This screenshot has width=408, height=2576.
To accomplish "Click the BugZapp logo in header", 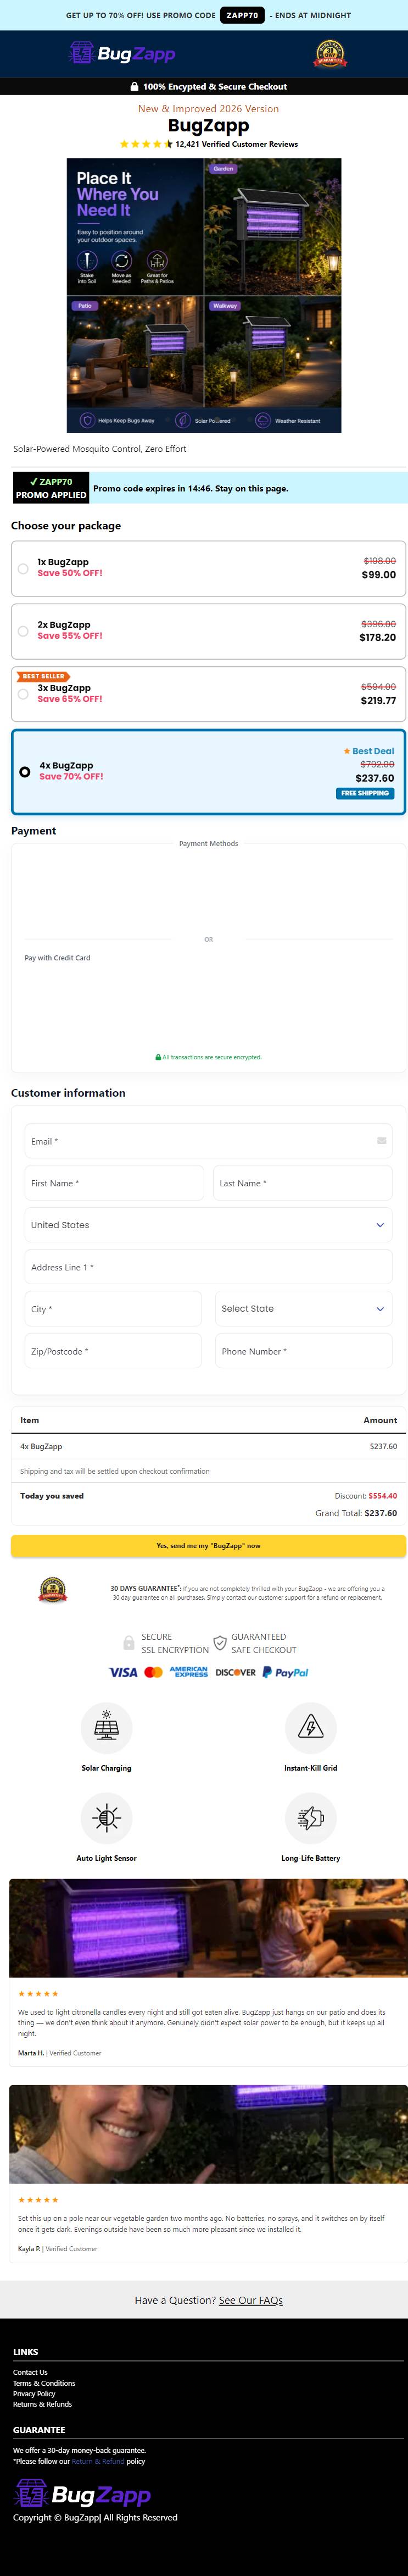I will (122, 53).
